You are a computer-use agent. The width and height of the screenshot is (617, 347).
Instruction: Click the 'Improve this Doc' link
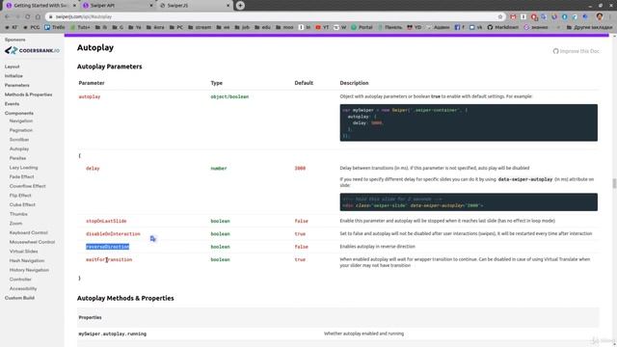(577, 51)
